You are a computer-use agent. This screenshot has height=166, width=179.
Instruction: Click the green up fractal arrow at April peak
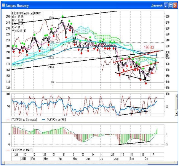pos(63,16)
